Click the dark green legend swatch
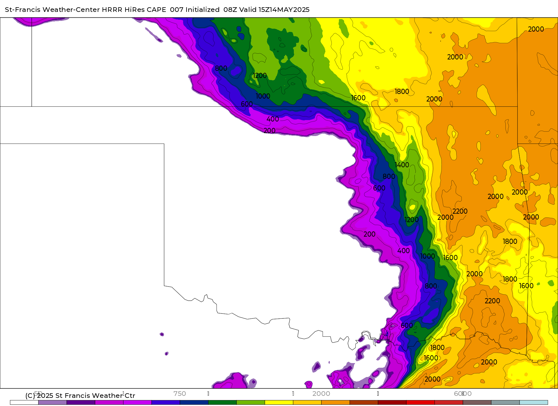Viewport: 558px width, 406px height. 222,403
